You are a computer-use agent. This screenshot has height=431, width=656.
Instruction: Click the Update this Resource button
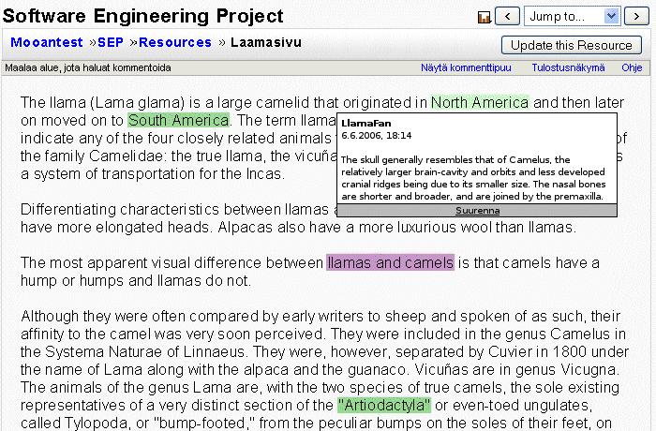[572, 45]
